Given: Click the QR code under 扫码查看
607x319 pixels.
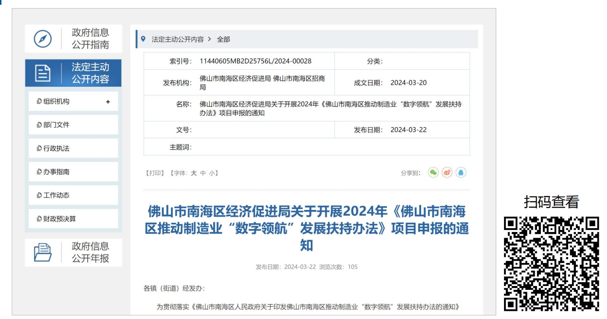Looking at the screenshot, I should [551, 264].
